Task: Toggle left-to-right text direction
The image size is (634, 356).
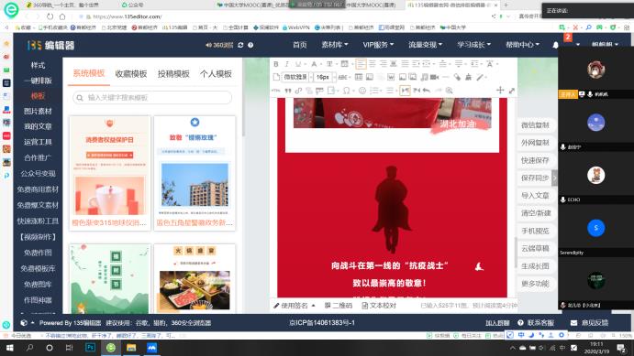Action: [405, 91]
